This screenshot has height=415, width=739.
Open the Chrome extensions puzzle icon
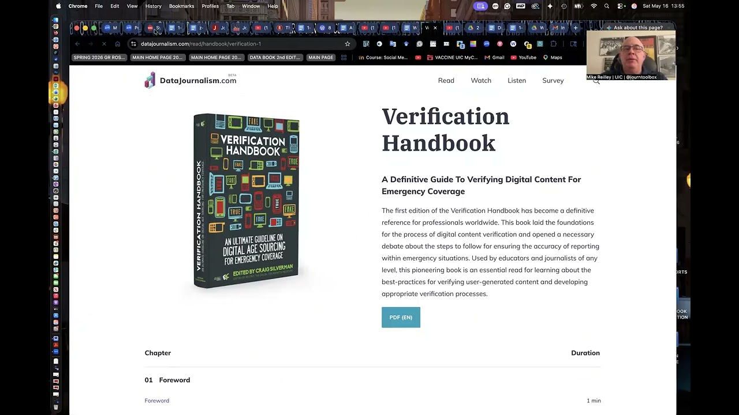[553, 44]
